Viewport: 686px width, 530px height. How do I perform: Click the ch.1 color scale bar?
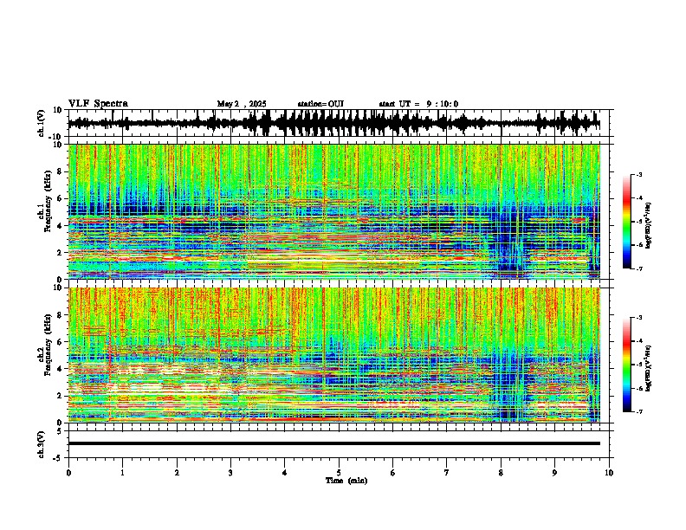(627, 222)
